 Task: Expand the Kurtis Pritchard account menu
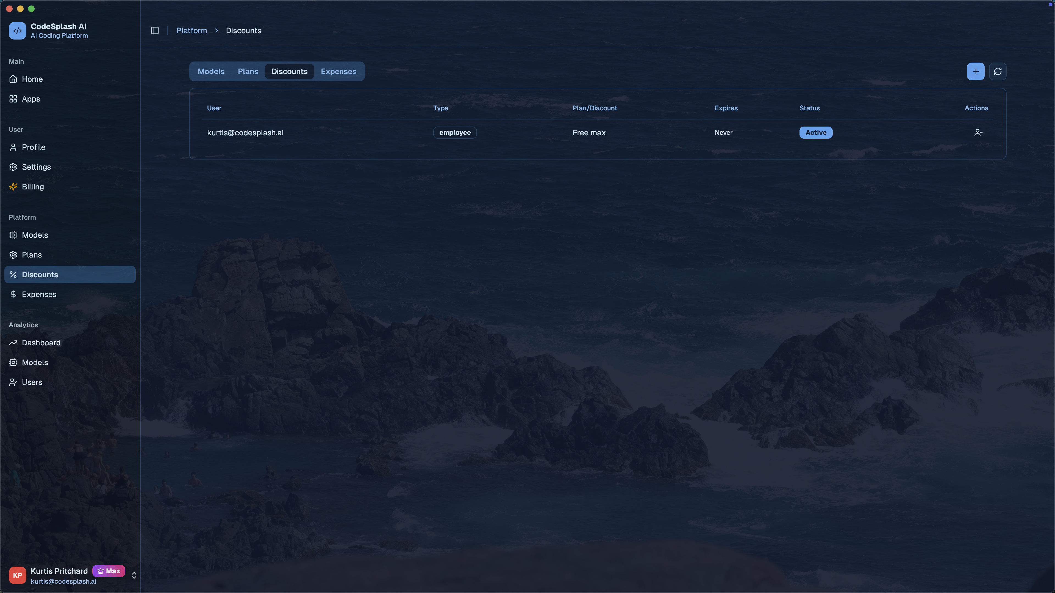(134, 575)
